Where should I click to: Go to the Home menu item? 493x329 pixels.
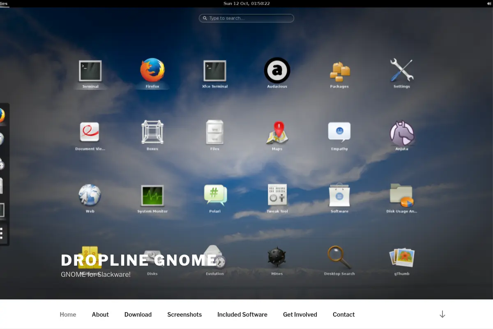pyautogui.click(x=68, y=315)
